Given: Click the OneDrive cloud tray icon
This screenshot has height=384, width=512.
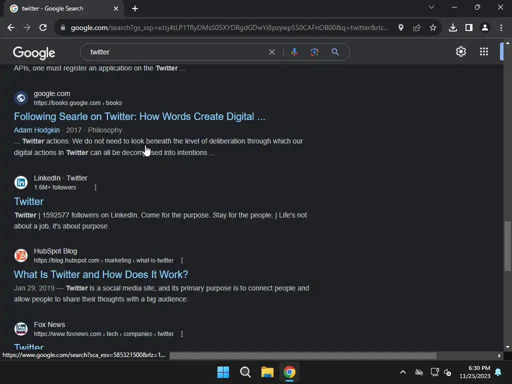Looking at the screenshot, I should 419,372.
